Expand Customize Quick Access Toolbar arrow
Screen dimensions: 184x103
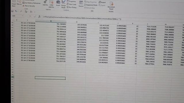coord(35,12)
